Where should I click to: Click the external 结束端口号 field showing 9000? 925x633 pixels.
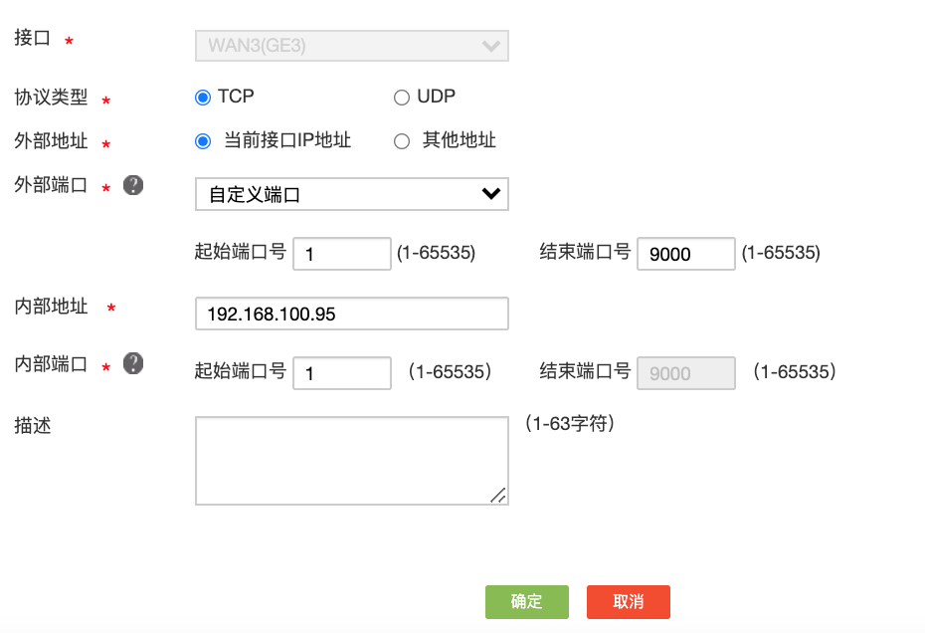685,254
